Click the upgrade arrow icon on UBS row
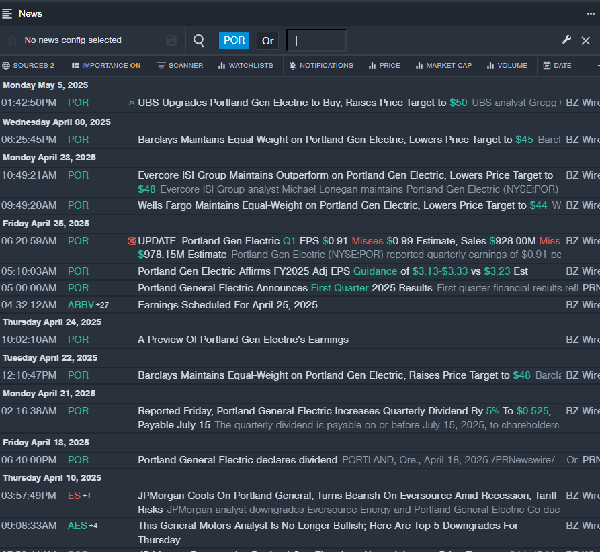This screenshot has height=552, width=600. point(132,103)
